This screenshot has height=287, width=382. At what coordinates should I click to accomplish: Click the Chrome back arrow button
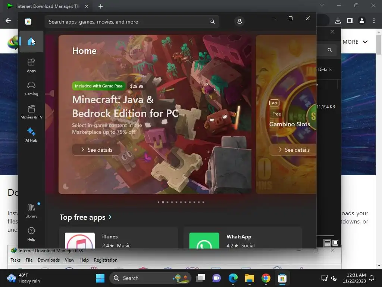(8, 21)
